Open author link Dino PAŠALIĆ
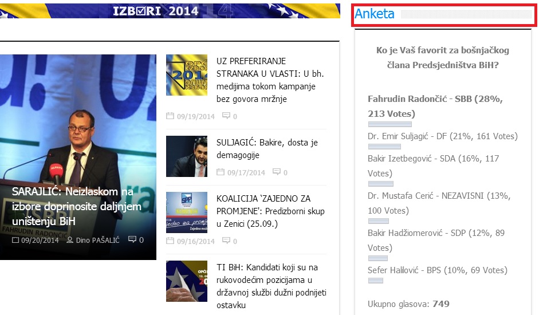The image size is (539, 315). coord(97,240)
